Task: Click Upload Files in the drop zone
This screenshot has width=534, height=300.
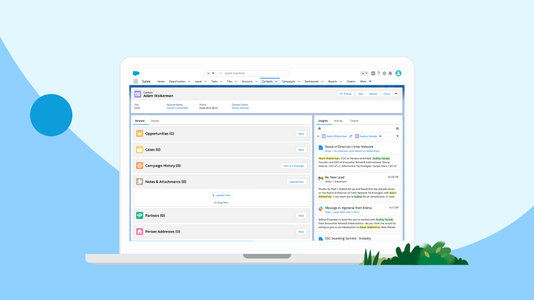Action: click(221, 195)
